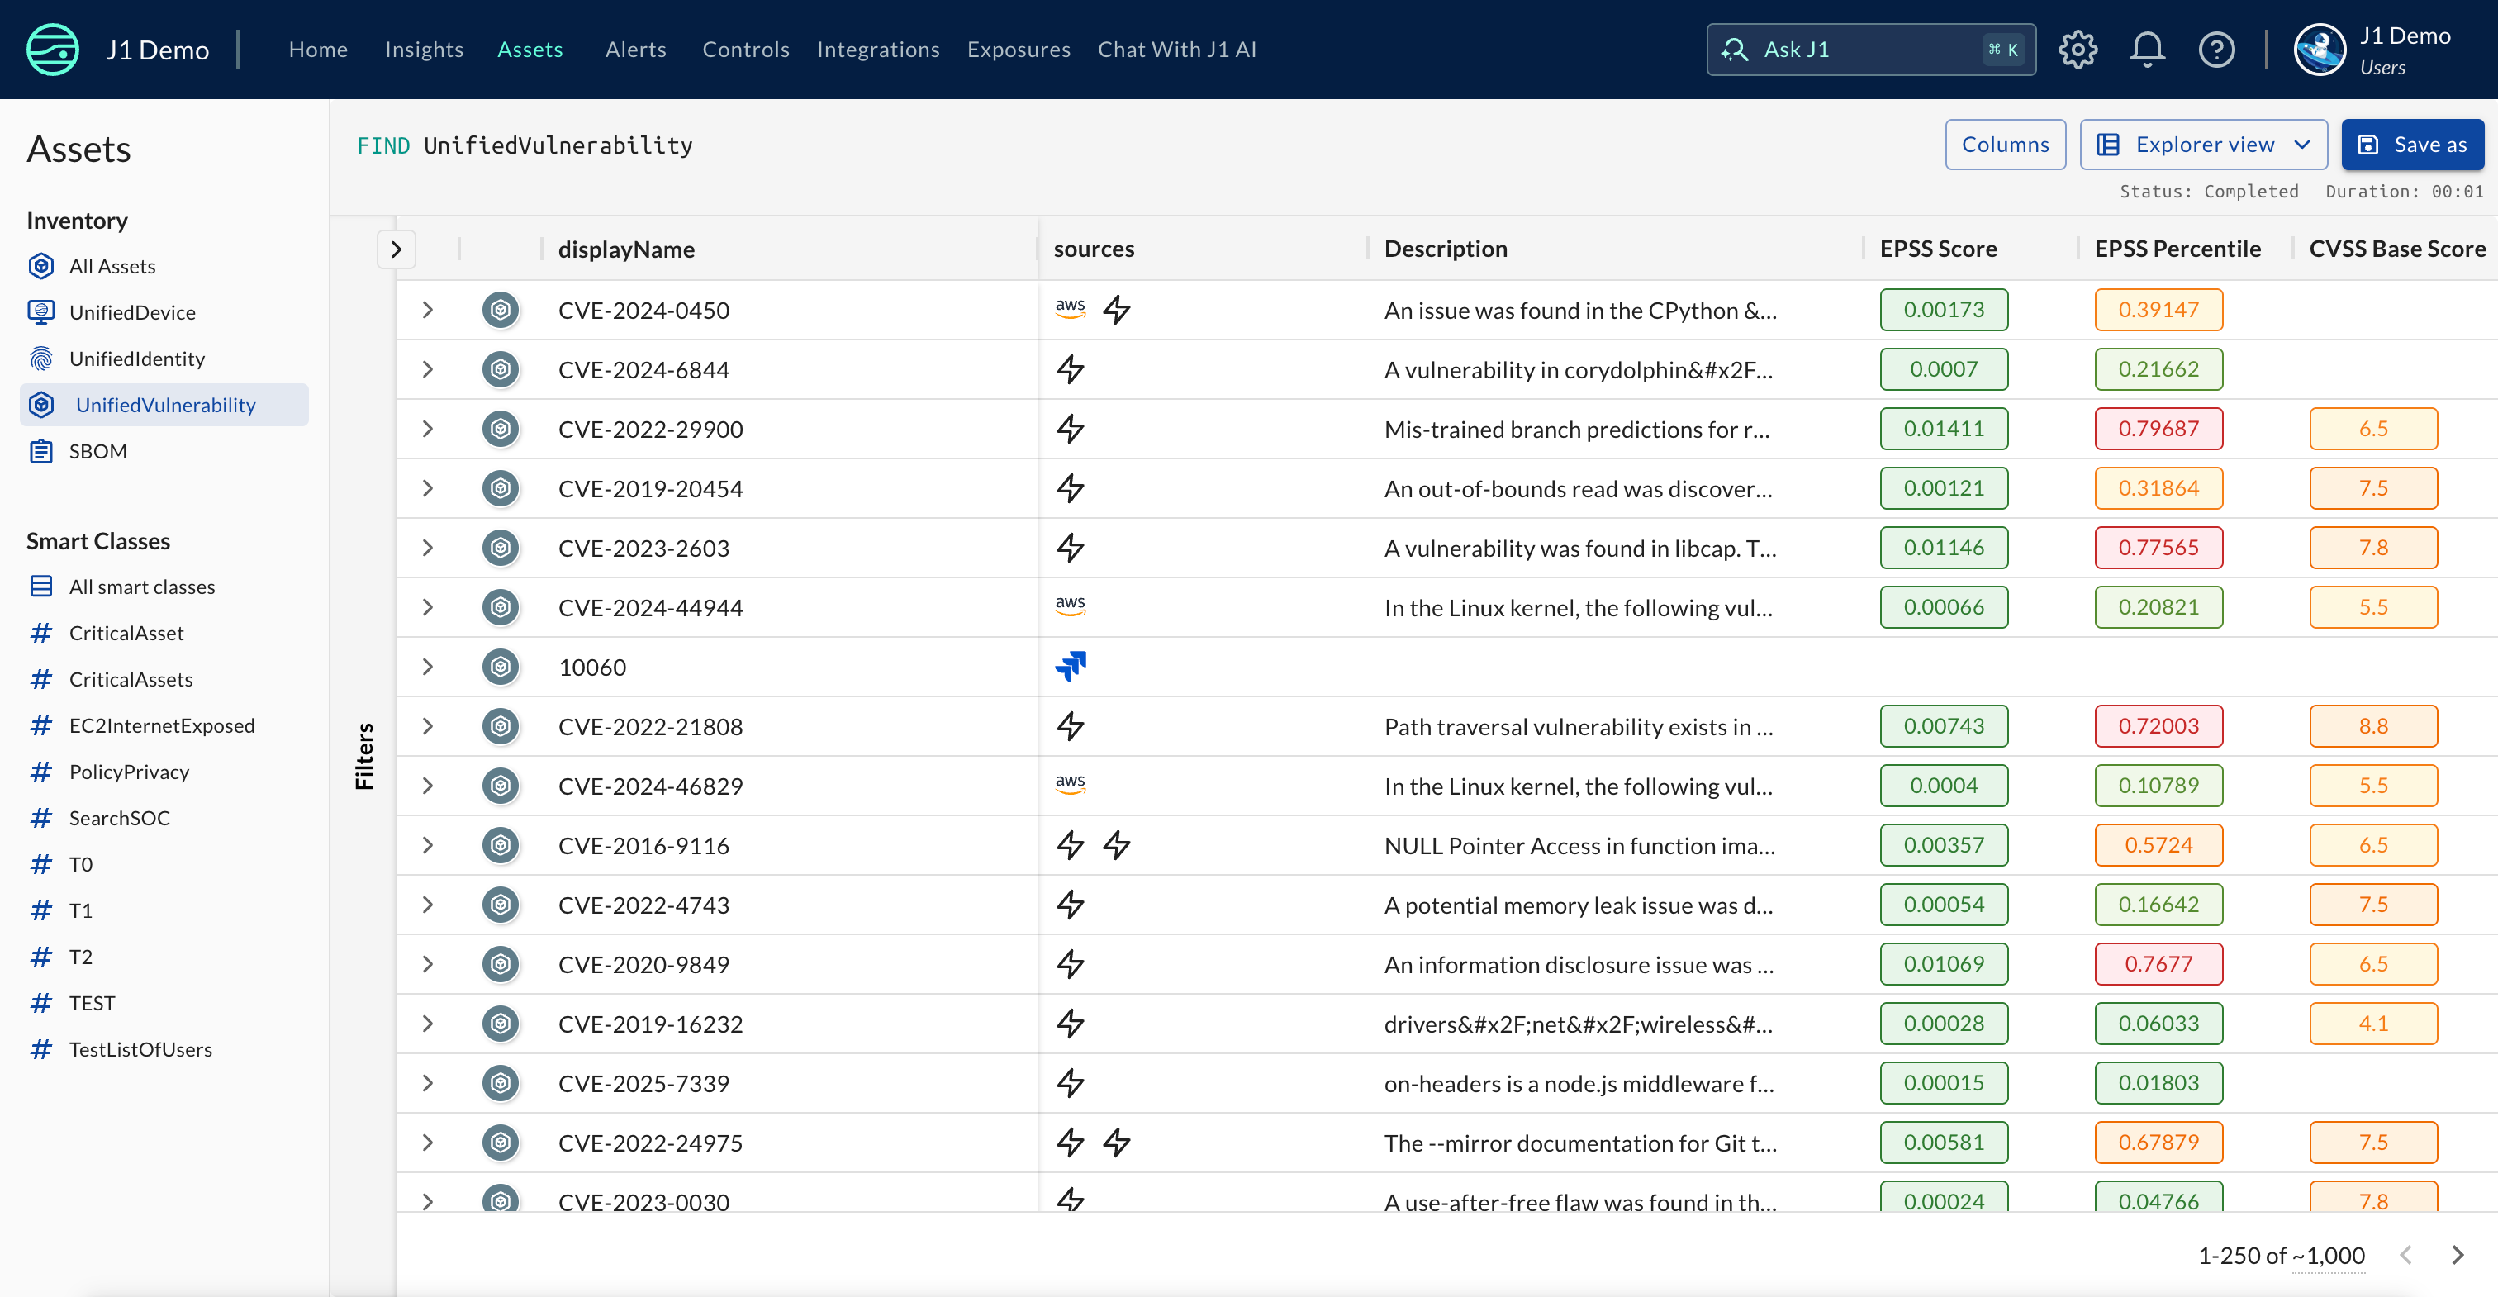Click the AWS source icon for CVE-2024-46829
The height and width of the screenshot is (1297, 2498).
pos(1071,785)
